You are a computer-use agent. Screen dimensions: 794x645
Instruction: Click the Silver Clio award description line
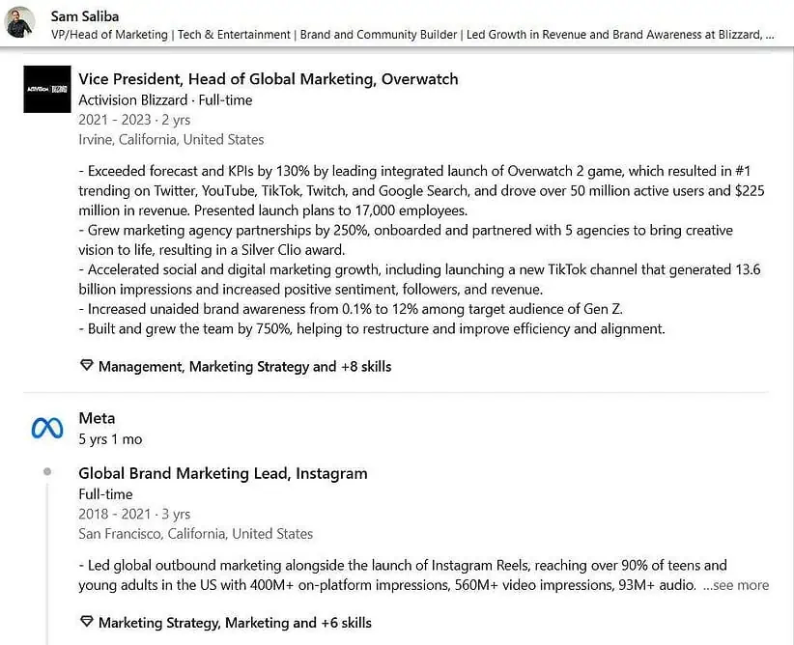[x=213, y=250]
